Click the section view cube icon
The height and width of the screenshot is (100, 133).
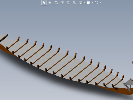tap(88, 2)
